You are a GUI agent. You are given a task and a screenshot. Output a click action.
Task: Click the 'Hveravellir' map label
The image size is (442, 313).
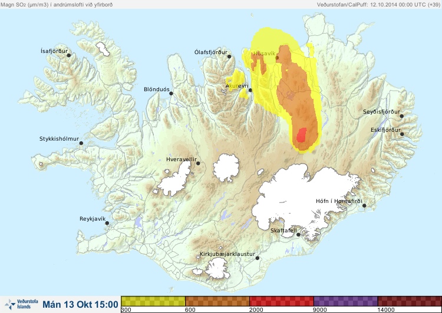182,159
